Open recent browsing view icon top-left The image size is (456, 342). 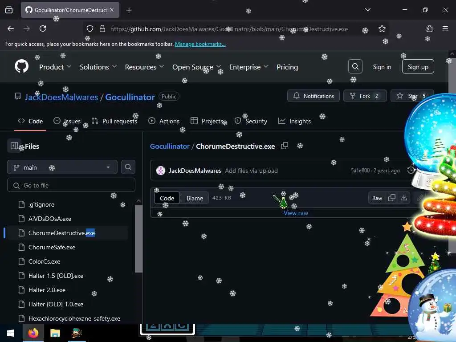pos(9,10)
